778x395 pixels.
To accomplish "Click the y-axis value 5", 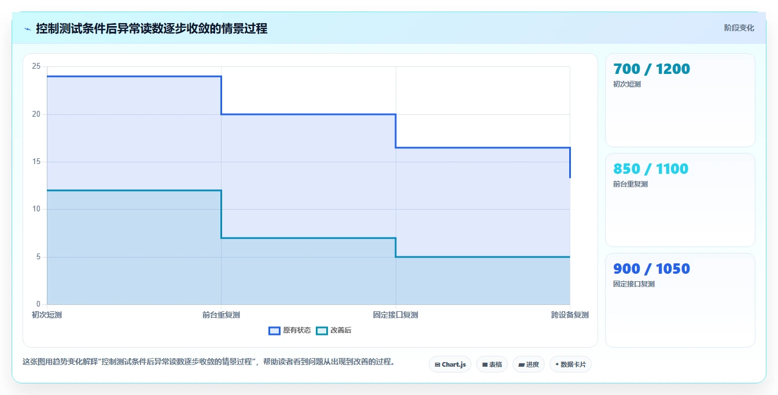I will [38, 257].
